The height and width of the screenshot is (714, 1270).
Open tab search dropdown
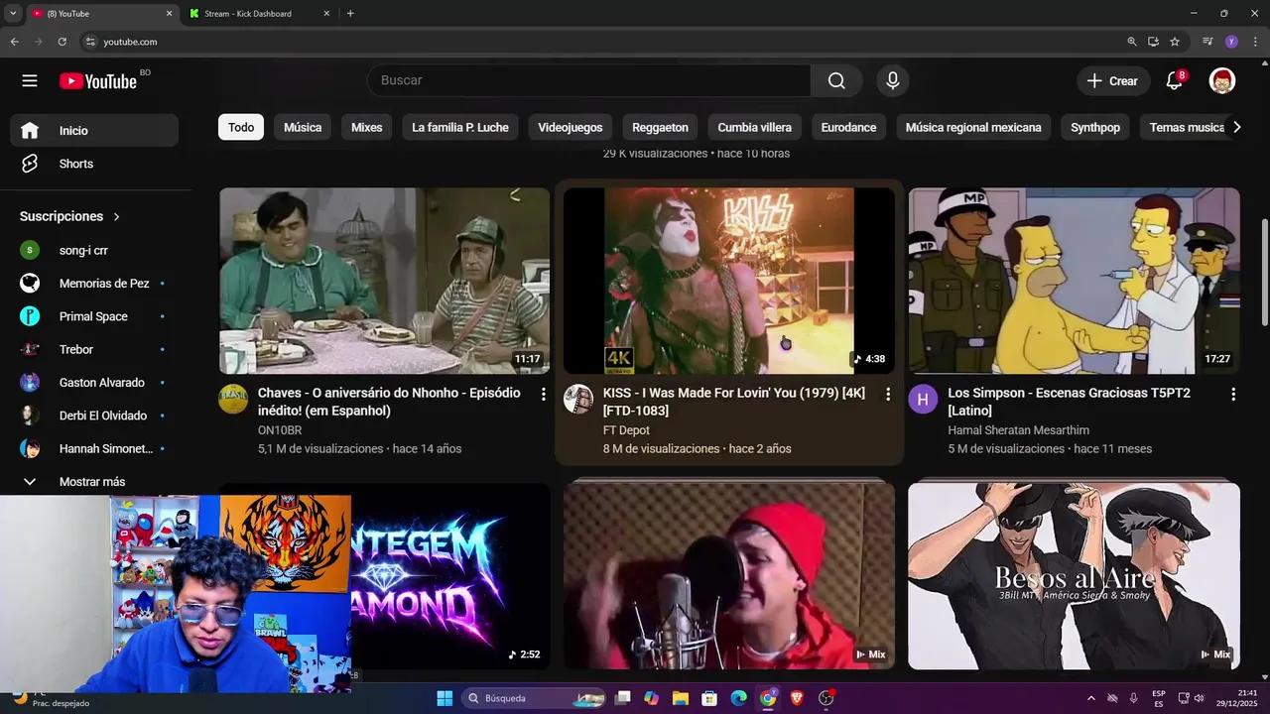[x=13, y=14]
